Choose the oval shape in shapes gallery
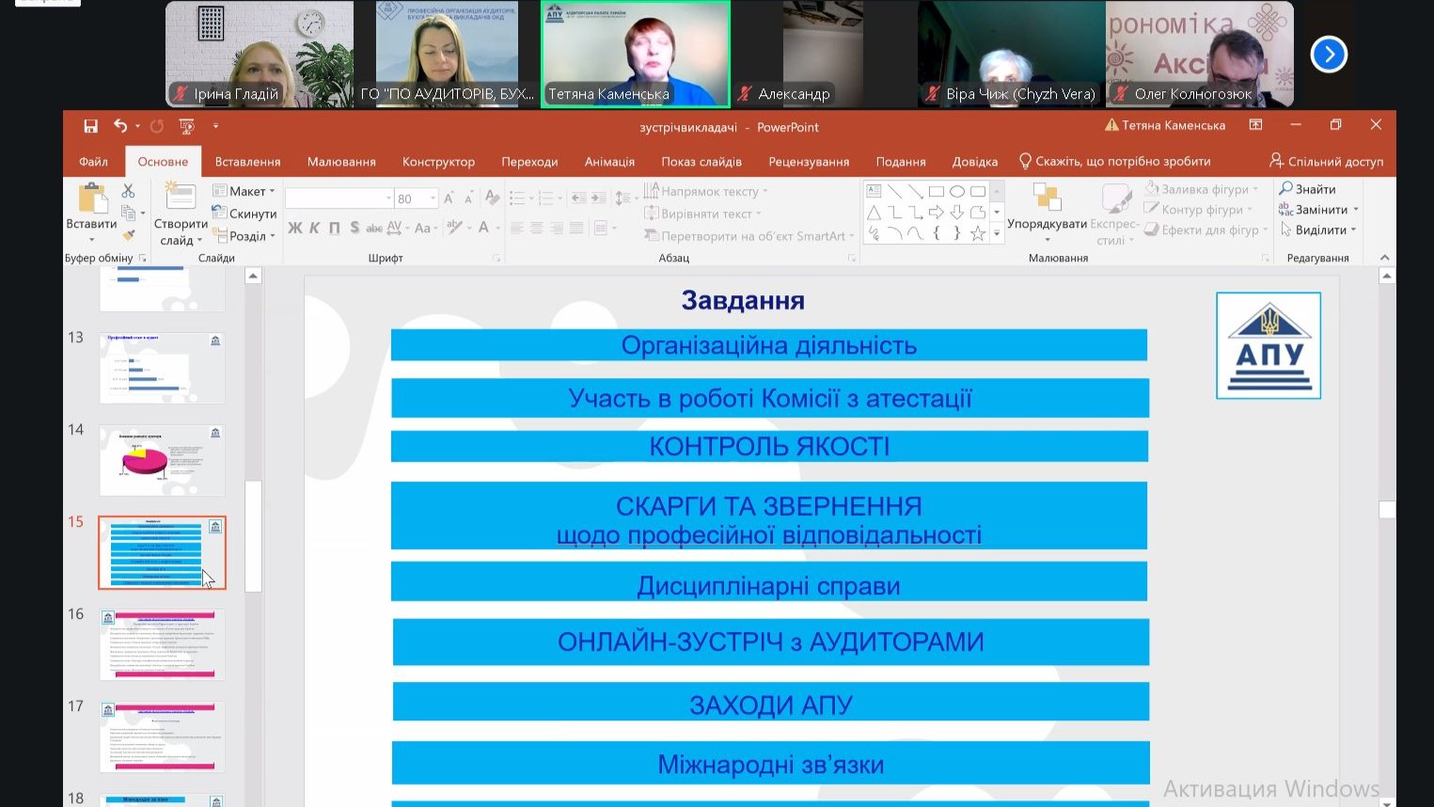The image size is (1434, 807). click(957, 191)
